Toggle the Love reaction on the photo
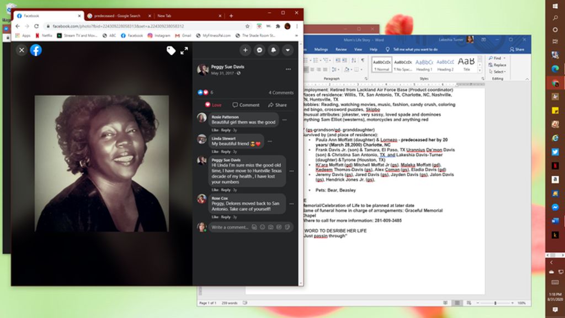 pyautogui.click(x=213, y=105)
